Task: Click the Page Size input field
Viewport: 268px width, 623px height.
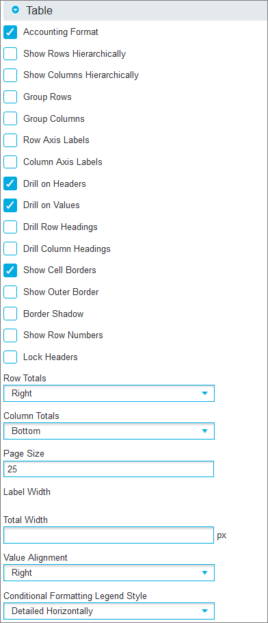Action: click(x=109, y=469)
